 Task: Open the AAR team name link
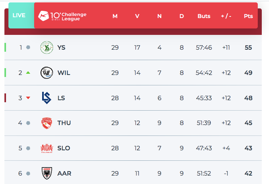pyautogui.click(x=64, y=174)
